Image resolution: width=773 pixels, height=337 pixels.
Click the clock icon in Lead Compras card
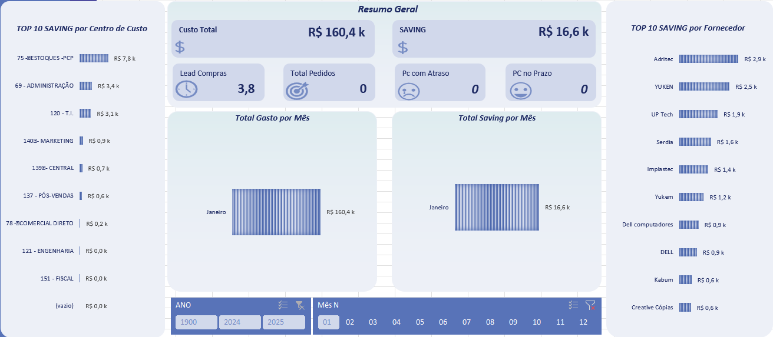tap(187, 89)
